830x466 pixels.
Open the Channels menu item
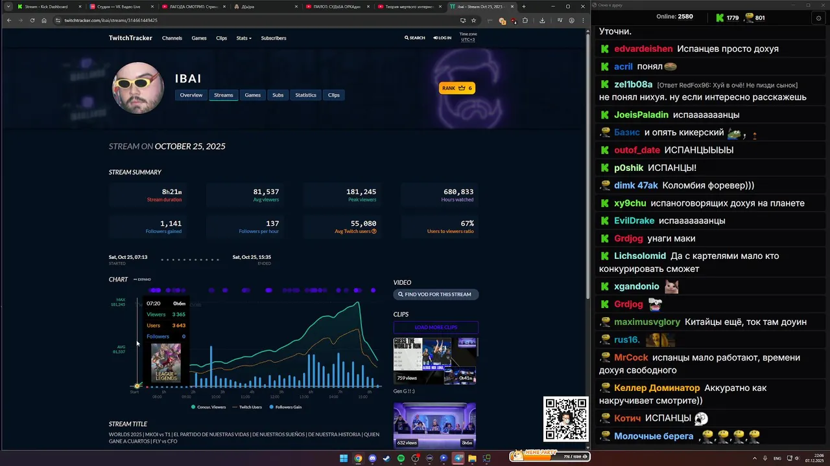pos(172,38)
